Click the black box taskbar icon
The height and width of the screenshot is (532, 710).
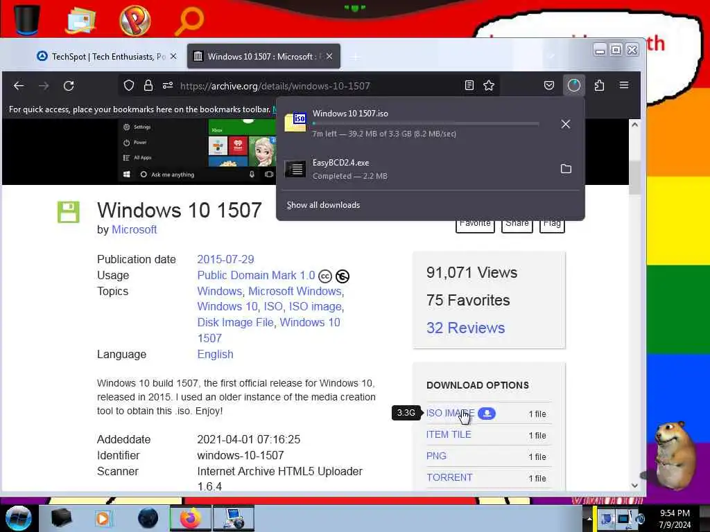point(61,518)
